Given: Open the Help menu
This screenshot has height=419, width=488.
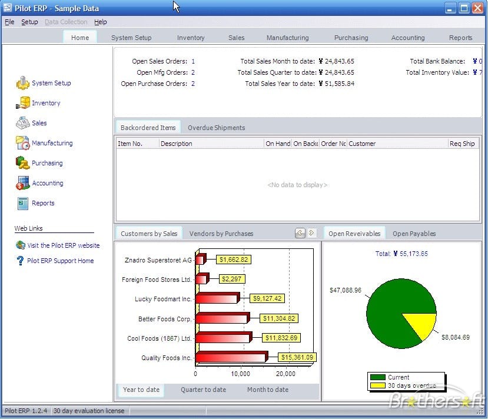Looking at the screenshot, I should coord(101,22).
